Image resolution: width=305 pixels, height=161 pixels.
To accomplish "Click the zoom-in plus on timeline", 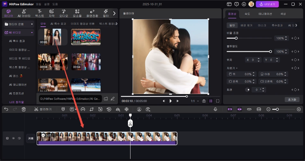I will pos(299,109).
